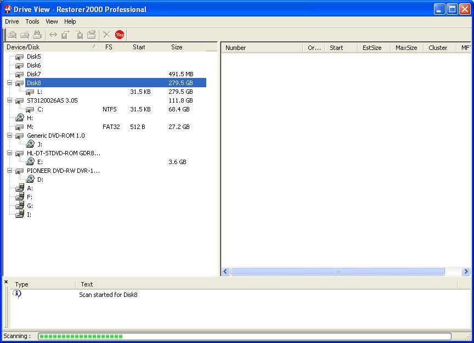The height and width of the screenshot is (343, 474).
Task: Click the MaxSize column header
Action: tap(407, 48)
